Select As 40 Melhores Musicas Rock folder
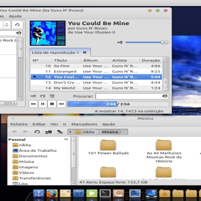Image resolution: width=201 pixels, height=201 pixels. pos(164,151)
